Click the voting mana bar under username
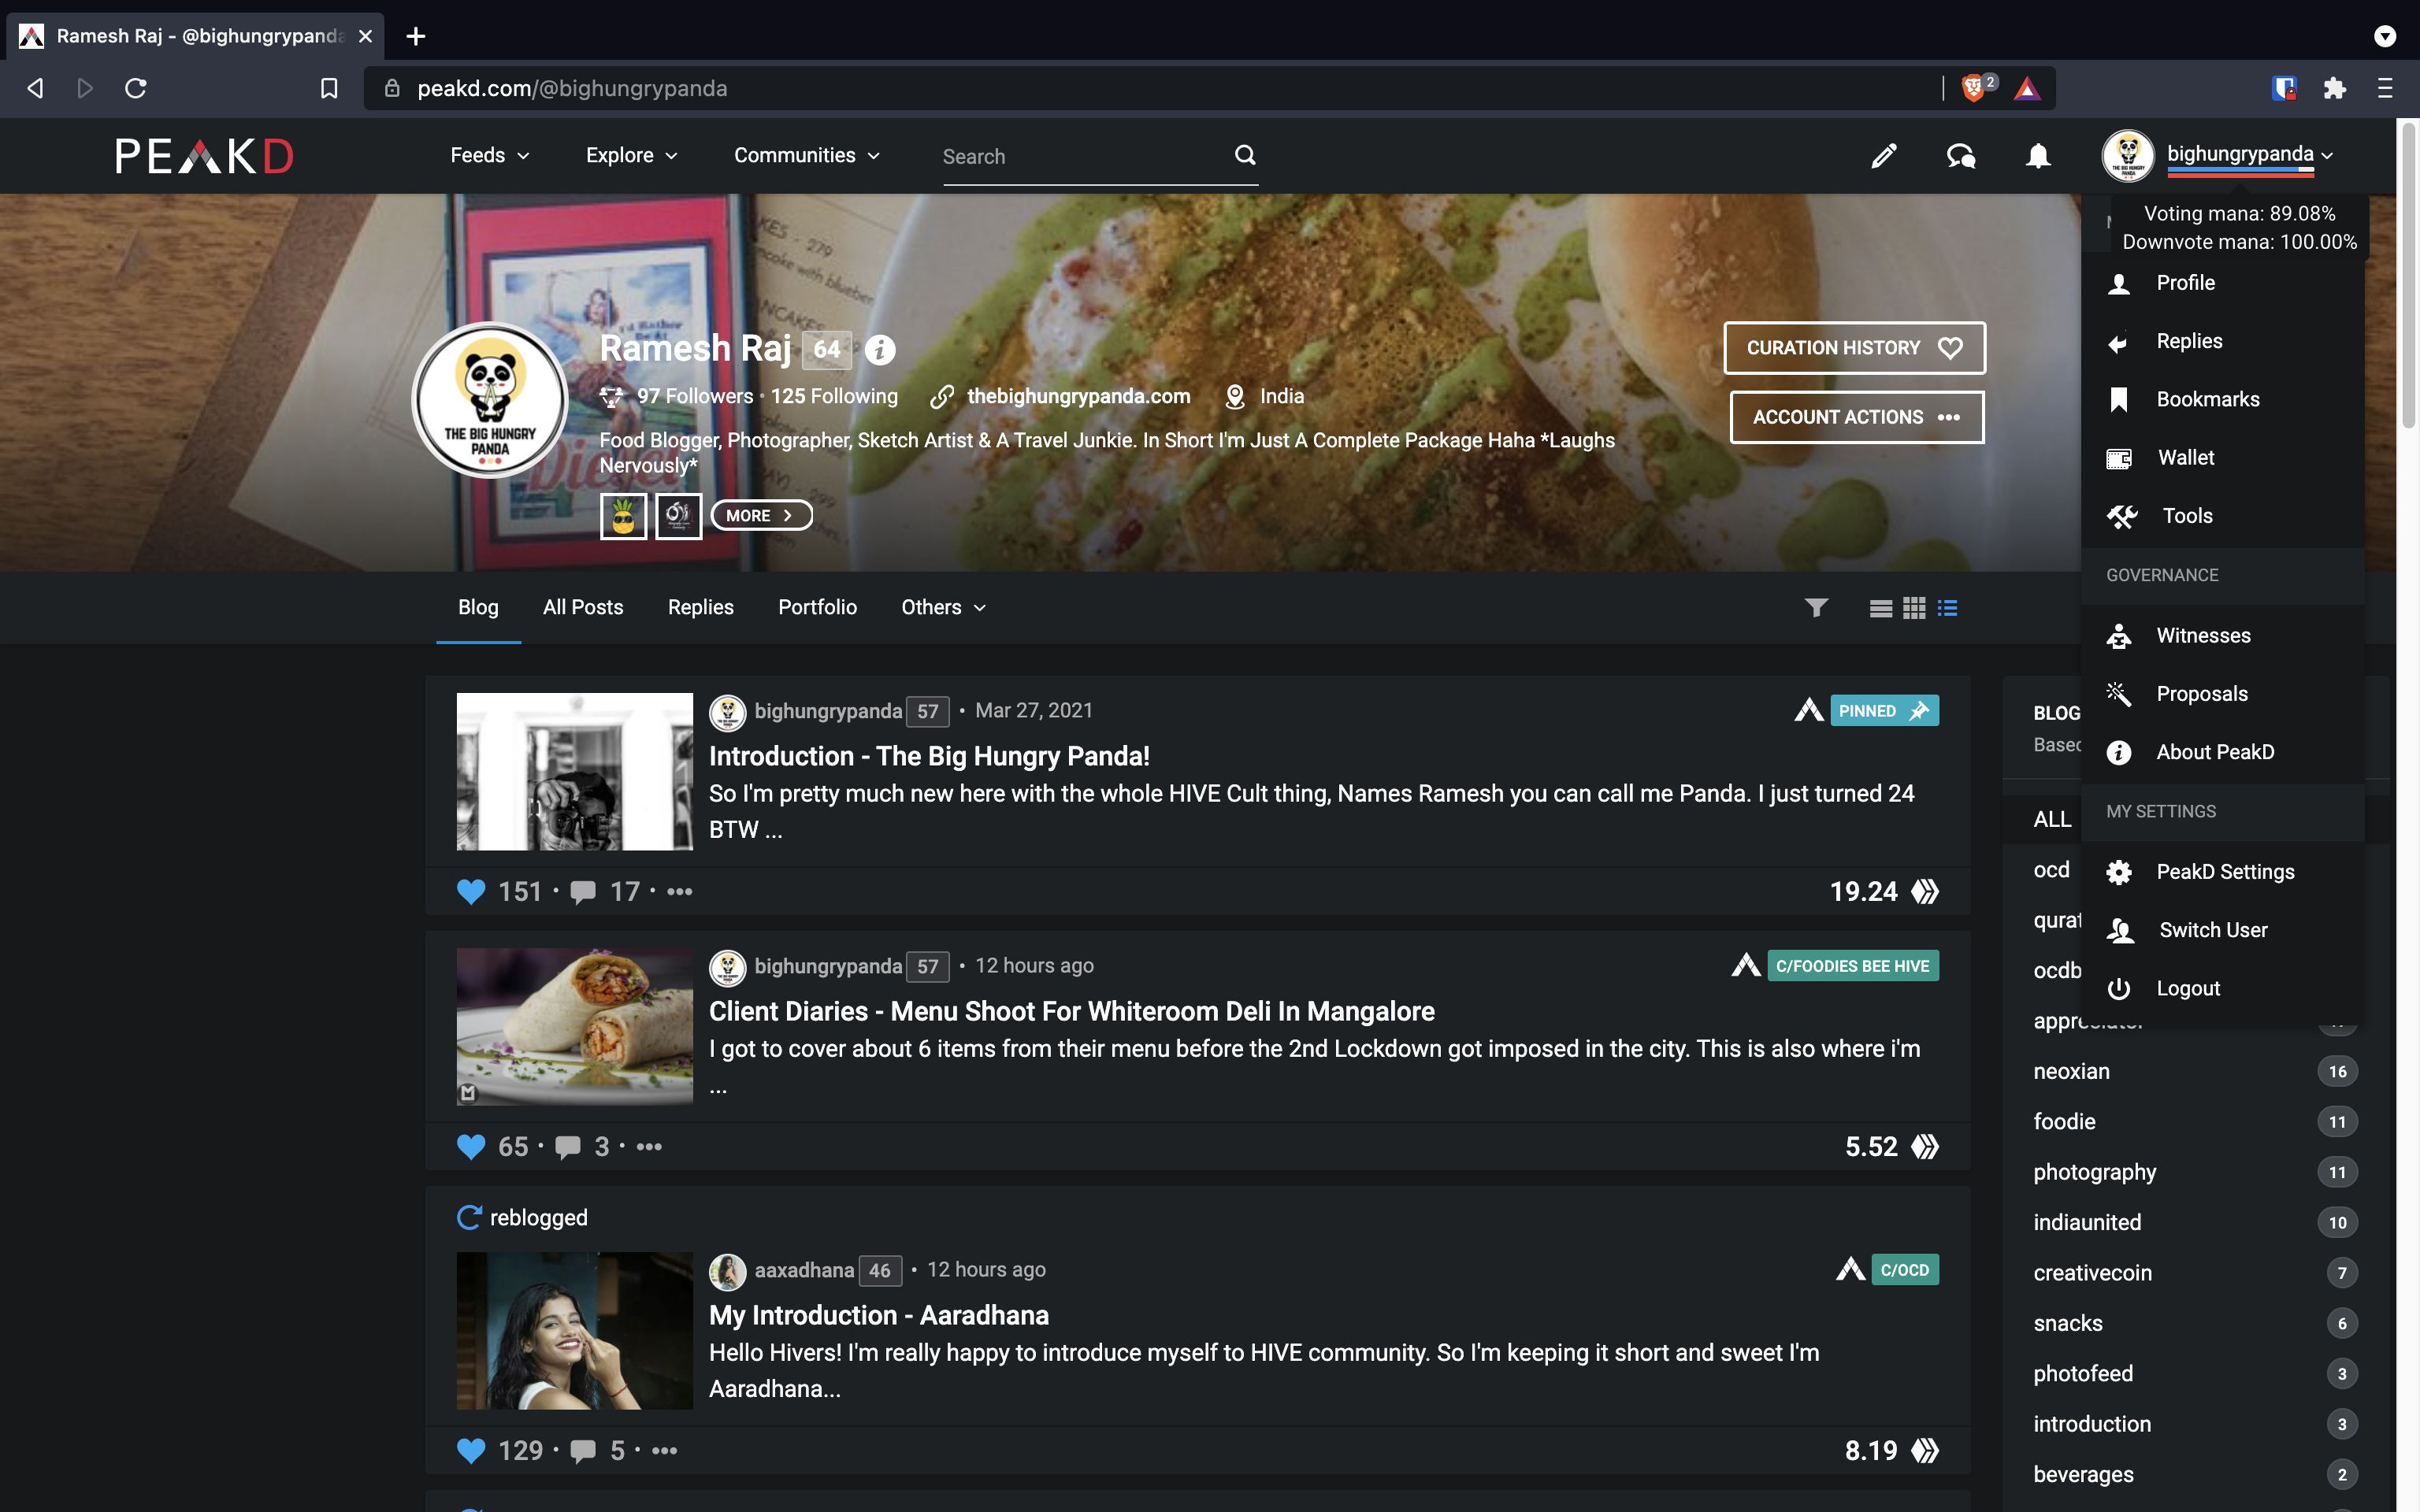Viewport: 2420px width, 1512px height. 2240,171
